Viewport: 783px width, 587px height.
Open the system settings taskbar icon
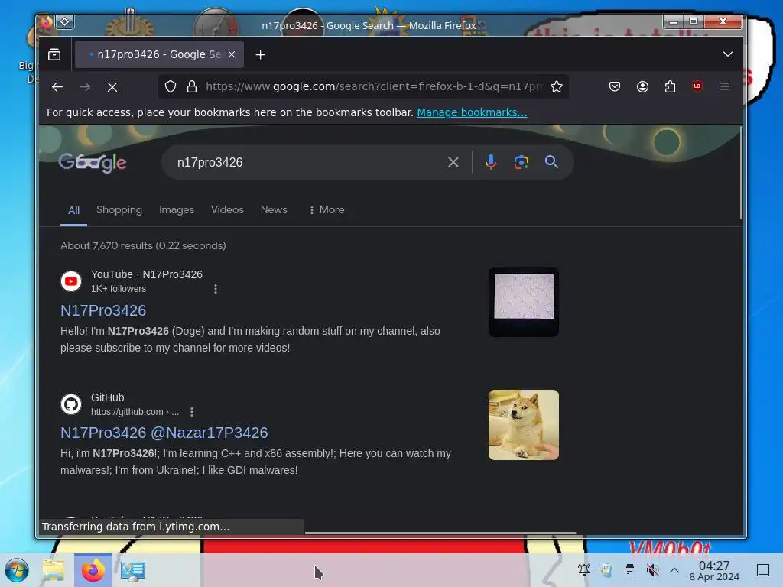tap(133, 570)
